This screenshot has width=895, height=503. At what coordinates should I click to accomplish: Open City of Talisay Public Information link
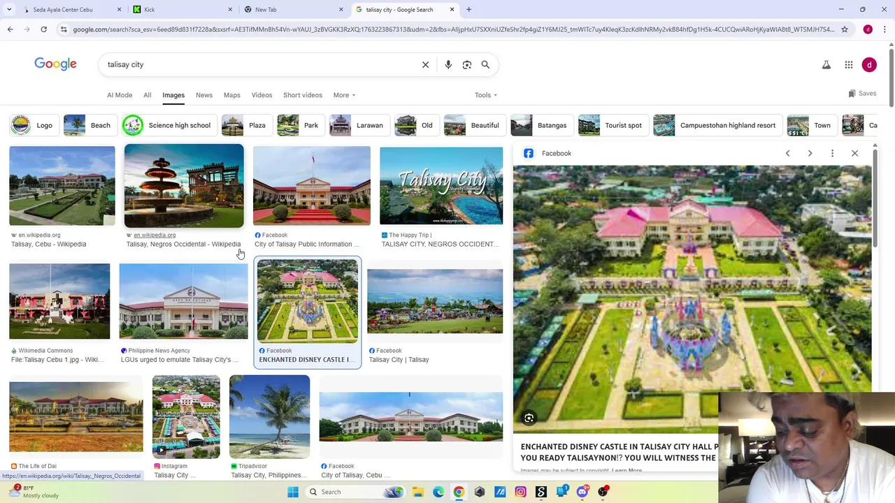[307, 244]
